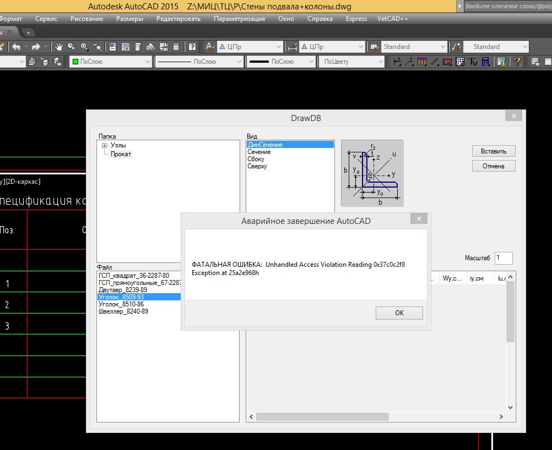The width and height of the screenshot is (552, 450).
Task: Open the VetCAD++ menu
Action: tap(393, 19)
